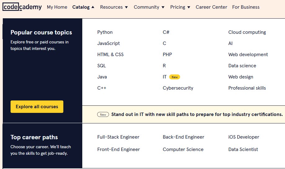Select the JavaScript topic
285x169 pixels.
tap(109, 43)
